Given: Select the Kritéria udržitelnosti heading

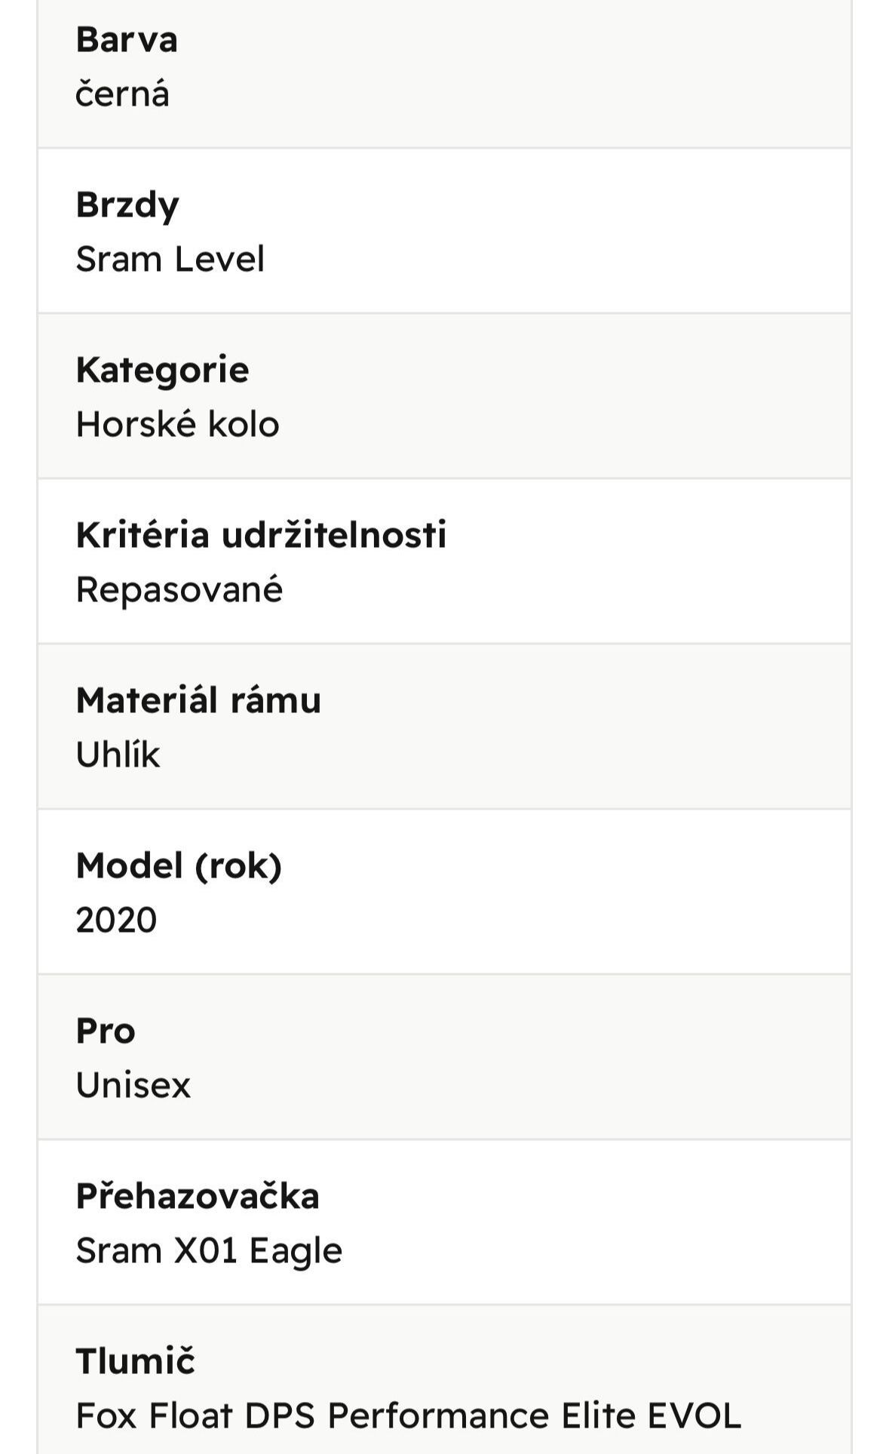Looking at the screenshot, I should click(x=261, y=536).
